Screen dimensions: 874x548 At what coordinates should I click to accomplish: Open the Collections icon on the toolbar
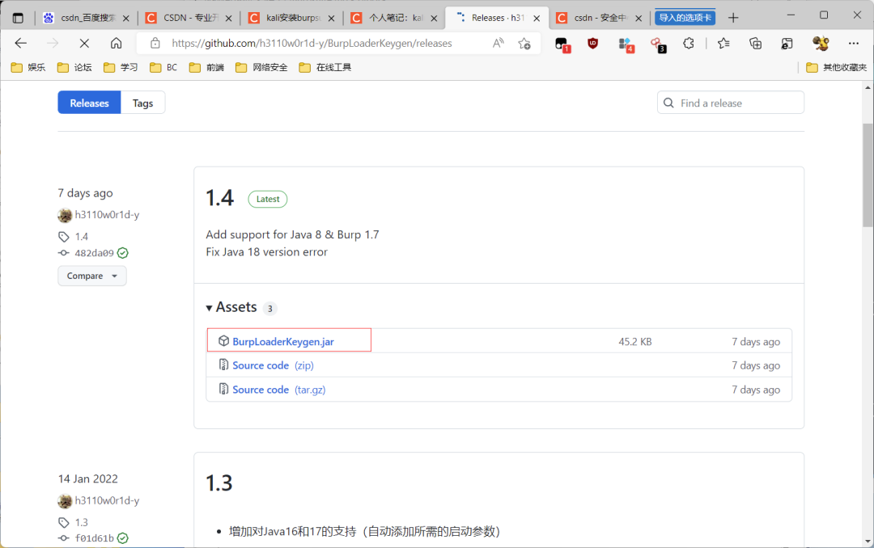pos(756,44)
